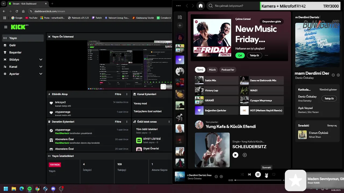Screen dimensions: 344x193
Task: Click Takip Et for the playlist
Action: coord(254,55)
